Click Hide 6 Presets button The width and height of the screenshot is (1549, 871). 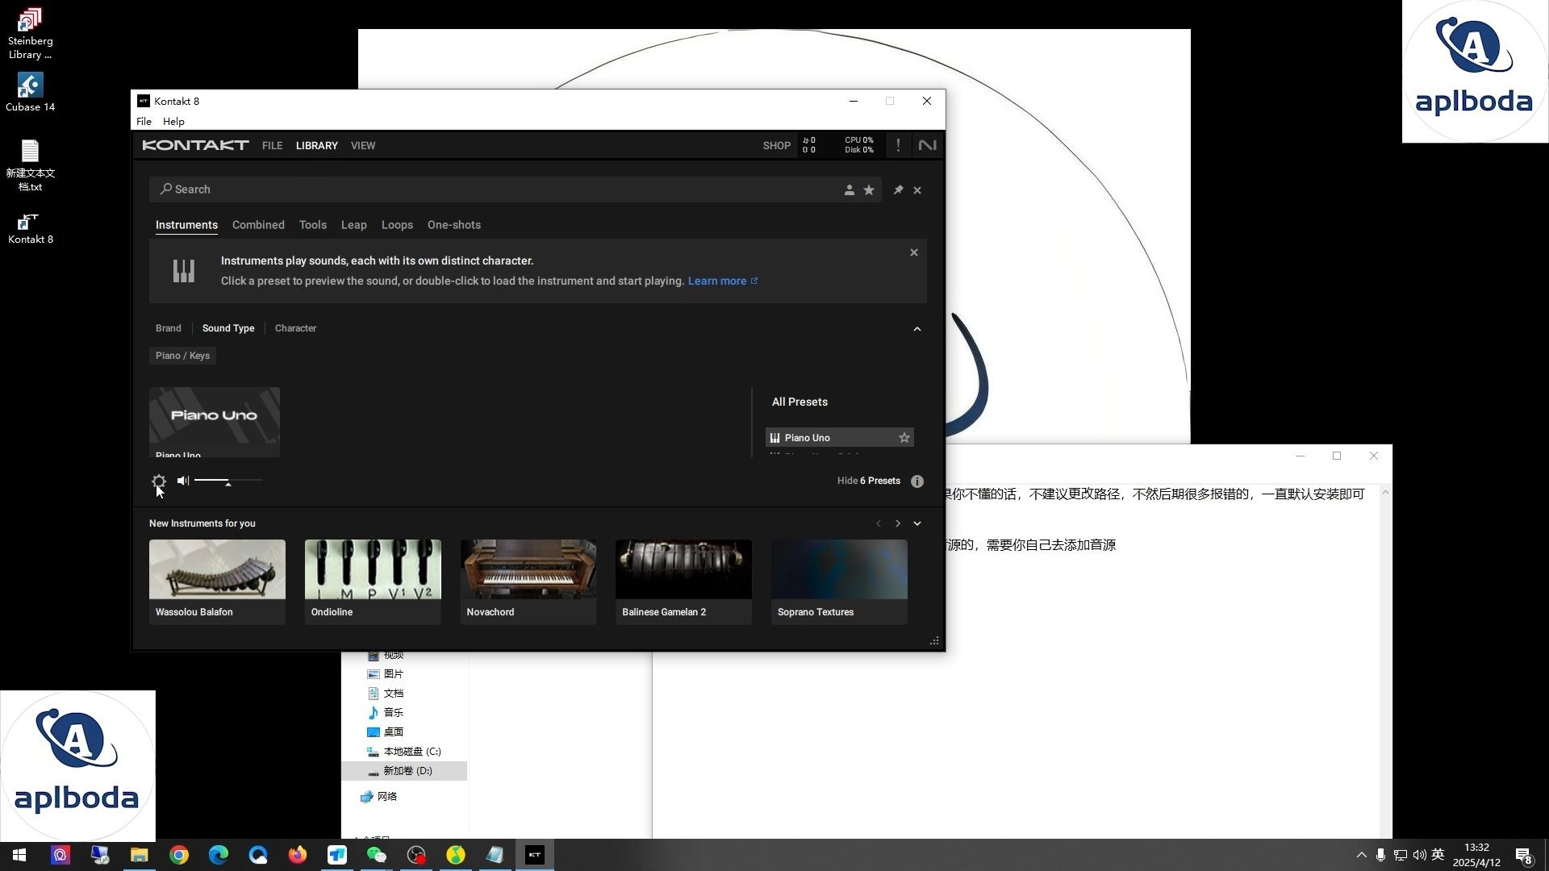(x=868, y=481)
